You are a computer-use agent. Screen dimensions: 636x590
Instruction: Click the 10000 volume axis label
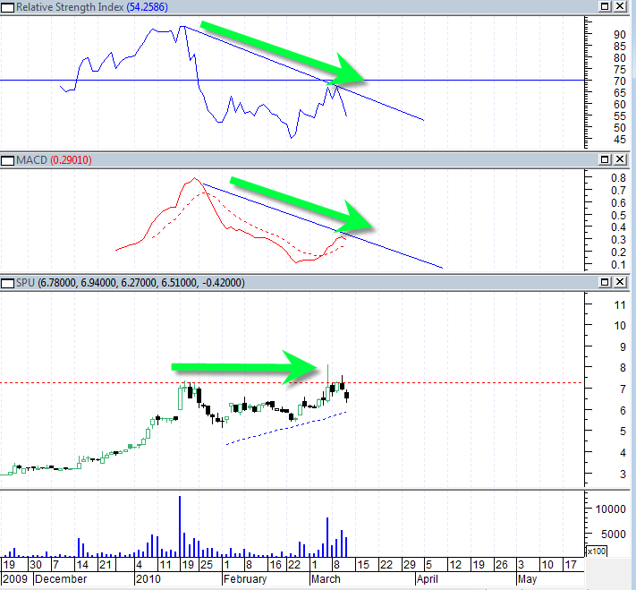(610, 509)
